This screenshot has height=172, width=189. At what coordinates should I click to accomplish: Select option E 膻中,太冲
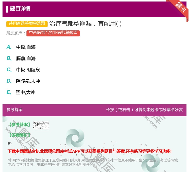coord(21,92)
